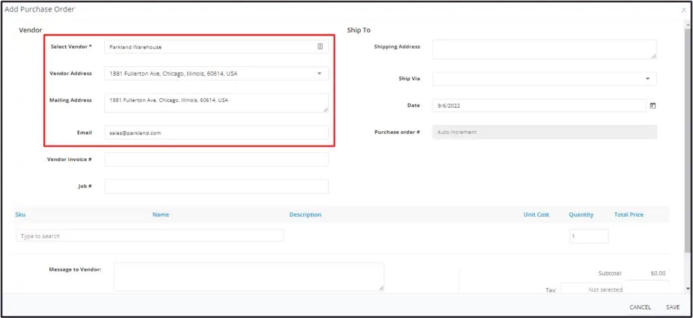
Task: Sort by the Sku column header
Action: click(20, 214)
